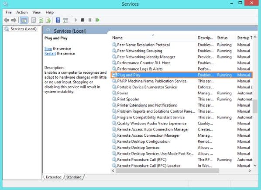Select Remote Access Connection Manager service
The image size is (261, 190).
coord(148,135)
